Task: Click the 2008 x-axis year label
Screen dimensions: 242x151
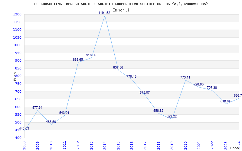Action: click(25, 145)
